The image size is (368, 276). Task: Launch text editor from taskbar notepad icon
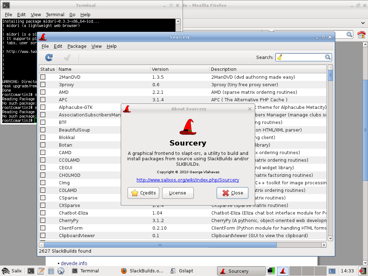coord(41,271)
